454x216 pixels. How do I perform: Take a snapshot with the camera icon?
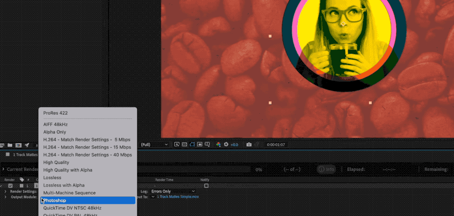tap(249, 144)
